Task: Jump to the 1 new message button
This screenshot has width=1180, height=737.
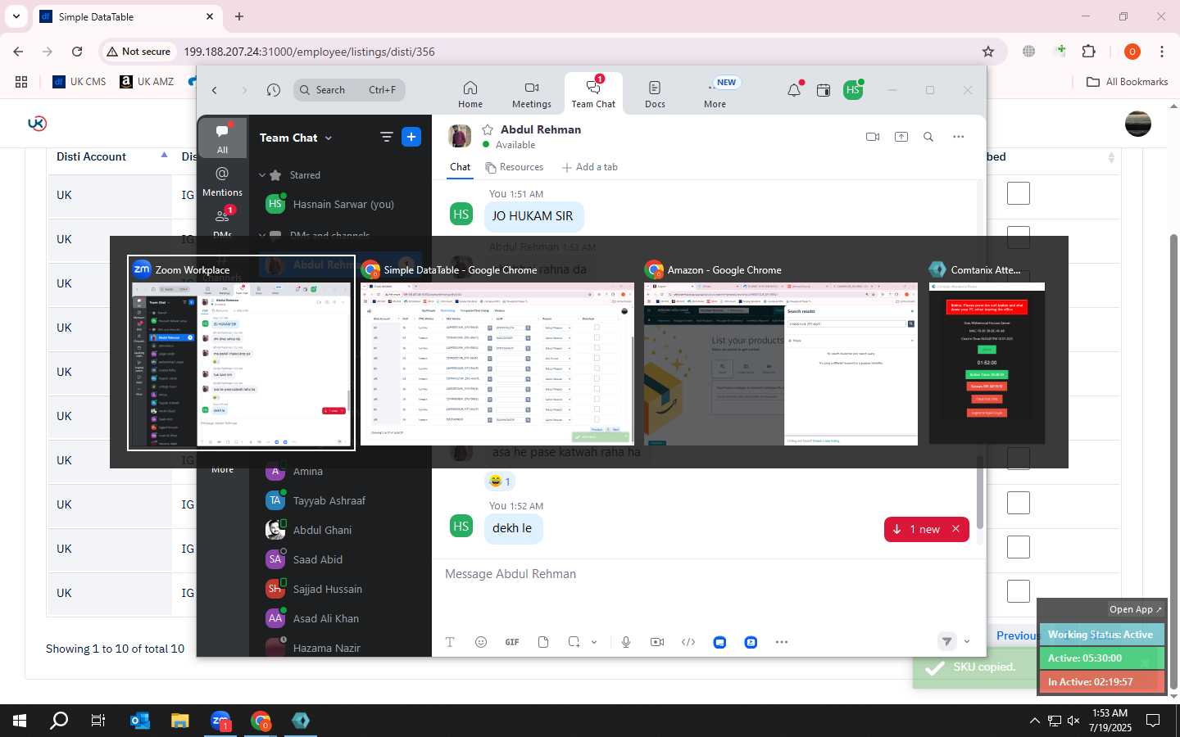Action: point(917,529)
